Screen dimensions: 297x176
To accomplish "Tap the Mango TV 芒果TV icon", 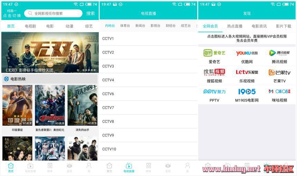I will tap(279, 72).
